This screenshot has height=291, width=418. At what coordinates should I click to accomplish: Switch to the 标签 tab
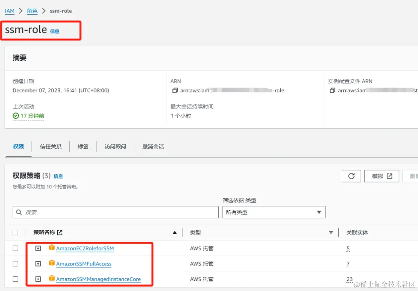pyautogui.click(x=83, y=146)
